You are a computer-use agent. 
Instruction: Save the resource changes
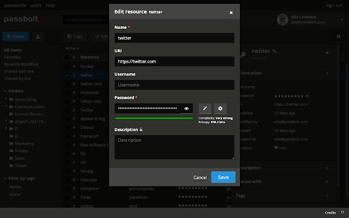click(223, 177)
